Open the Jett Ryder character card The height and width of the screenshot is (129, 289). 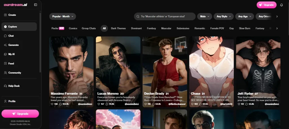coord(258,72)
